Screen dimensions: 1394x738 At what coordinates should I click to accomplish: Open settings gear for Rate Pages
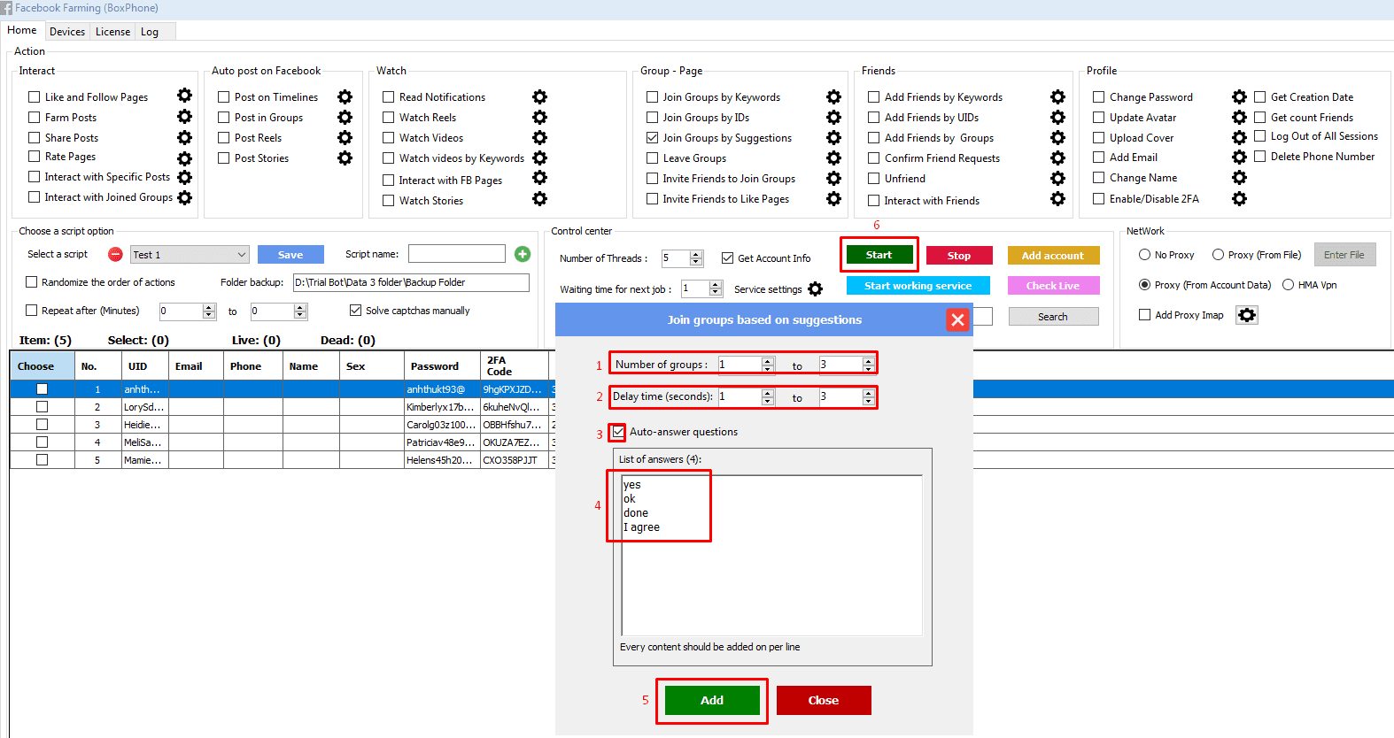pyautogui.click(x=184, y=158)
